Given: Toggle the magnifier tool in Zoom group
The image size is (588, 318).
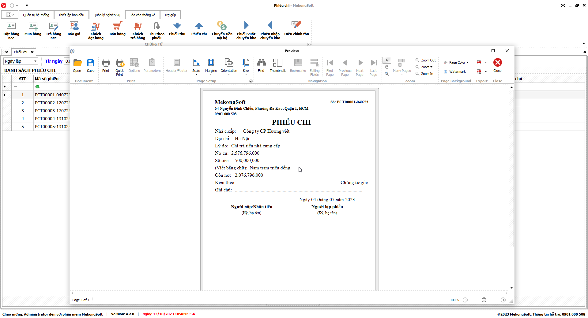Looking at the screenshot, I should pos(387,74).
